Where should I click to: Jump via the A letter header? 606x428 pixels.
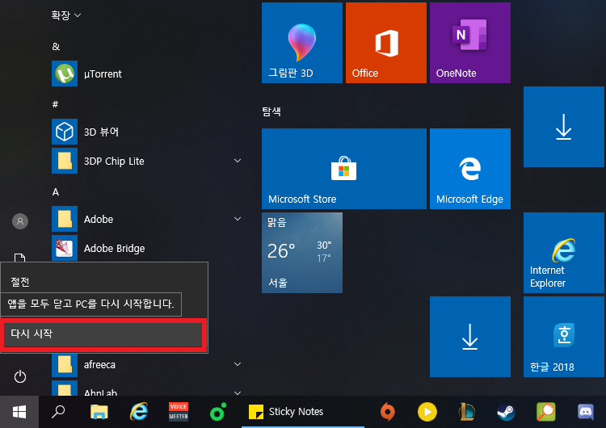56,191
